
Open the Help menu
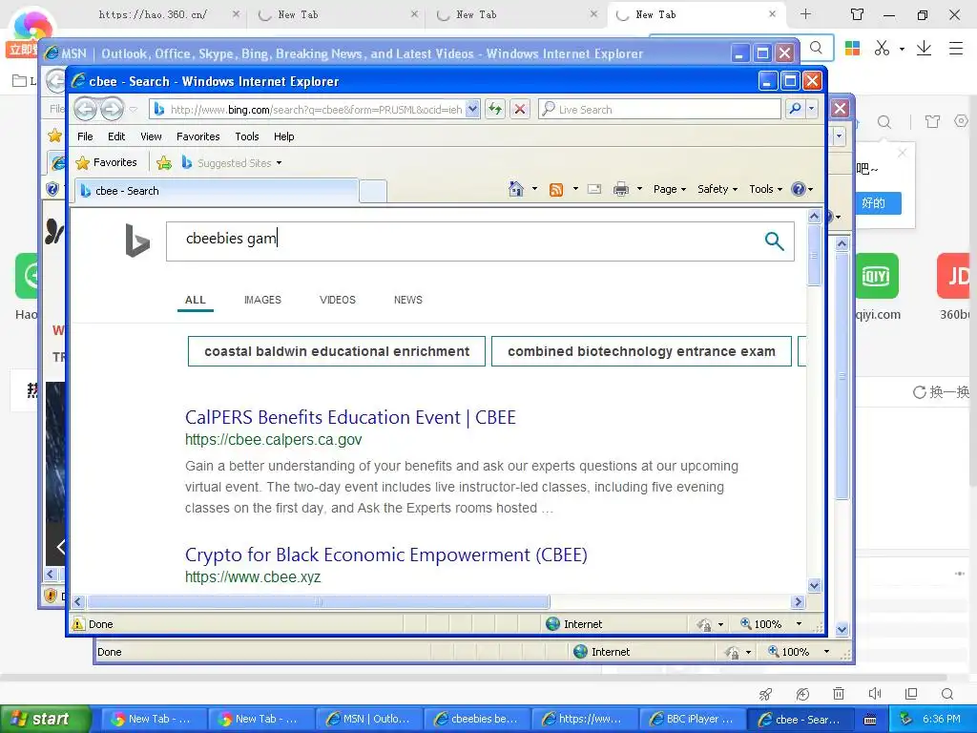pyautogui.click(x=283, y=136)
